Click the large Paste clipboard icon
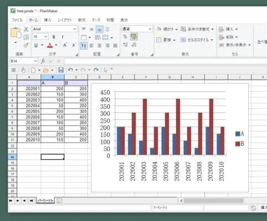This screenshot has height=221, width=267. [x=16, y=33]
